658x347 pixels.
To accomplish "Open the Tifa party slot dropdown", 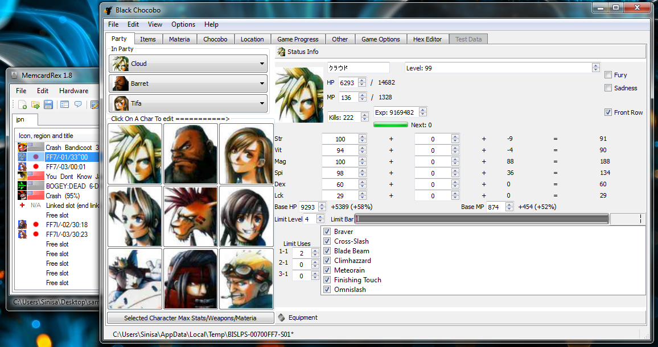I will (188, 103).
